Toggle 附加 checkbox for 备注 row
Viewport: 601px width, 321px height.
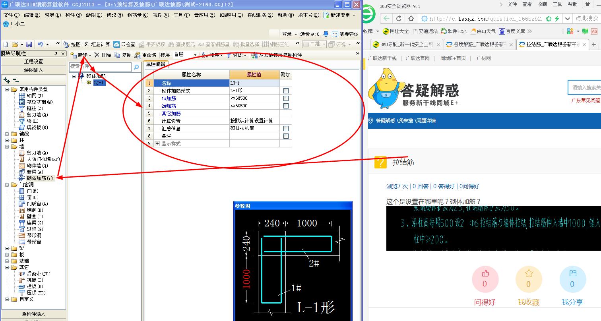click(x=286, y=136)
